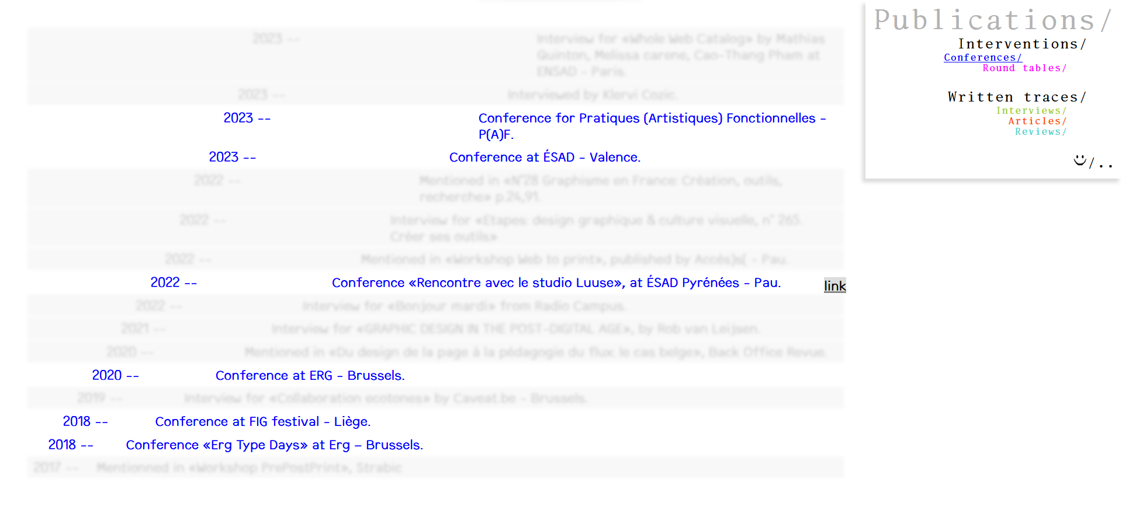The image size is (1122, 531).
Task: Click blurred Bonjour mardi Radio Campus entry
Action: [x=463, y=306]
